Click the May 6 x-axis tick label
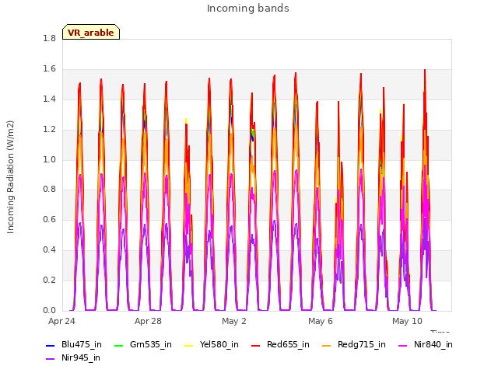This screenshot has height=373, width=498. pos(321,321)
